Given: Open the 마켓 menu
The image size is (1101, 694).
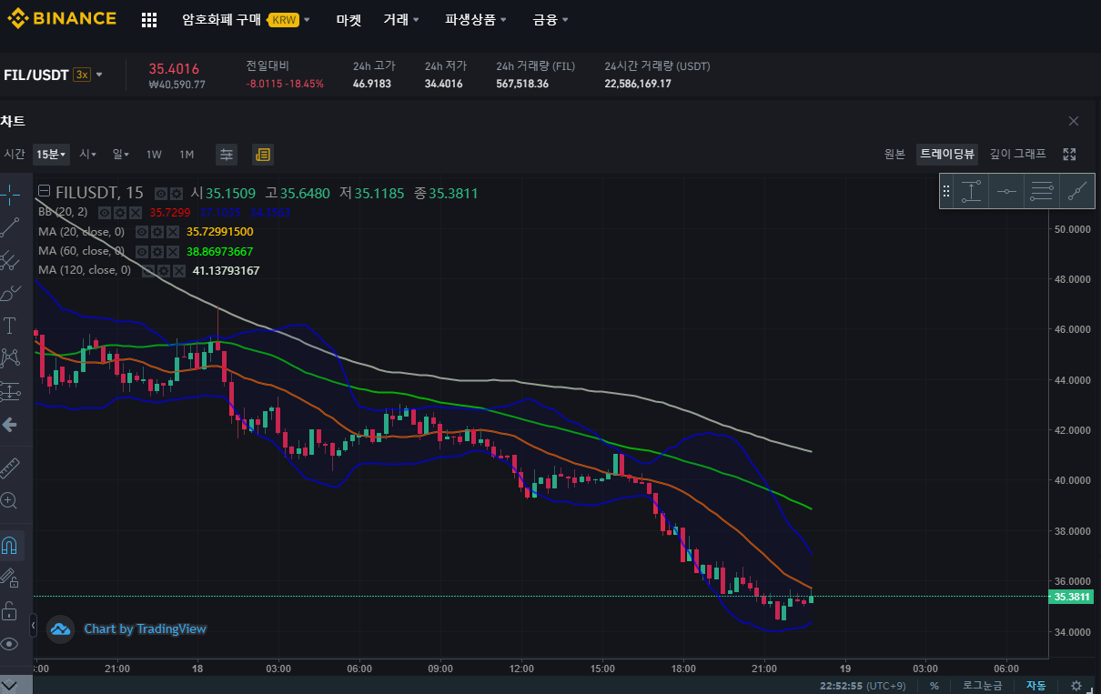Looking at the screenshot, I should [348, 19].
